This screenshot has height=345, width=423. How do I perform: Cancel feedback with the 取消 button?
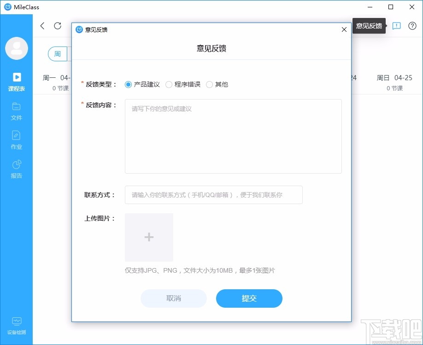(x=174, y=298)
